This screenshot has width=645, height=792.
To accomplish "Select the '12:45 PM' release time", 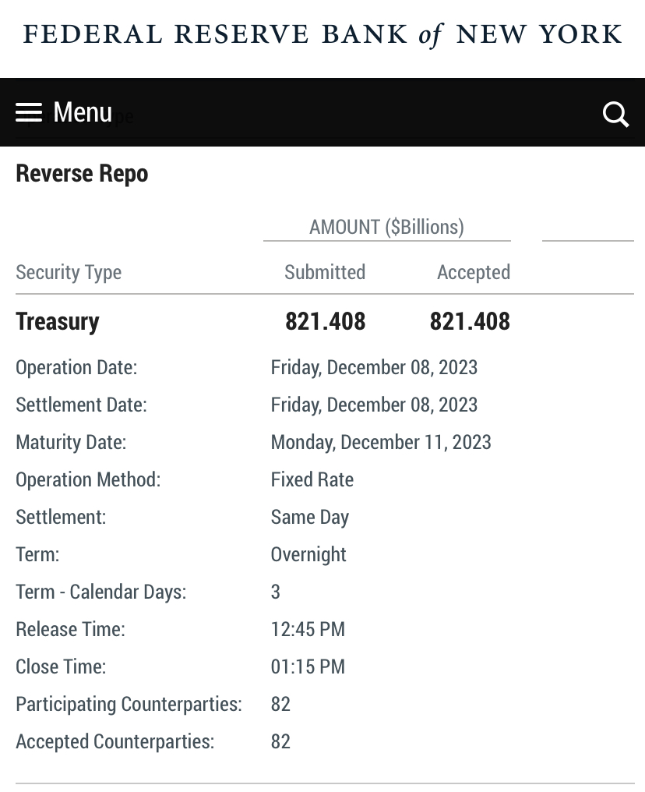I will [x=308, y=629].
